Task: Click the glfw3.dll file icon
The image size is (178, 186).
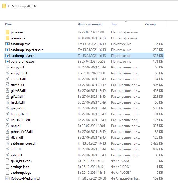Action: (8, 96)
